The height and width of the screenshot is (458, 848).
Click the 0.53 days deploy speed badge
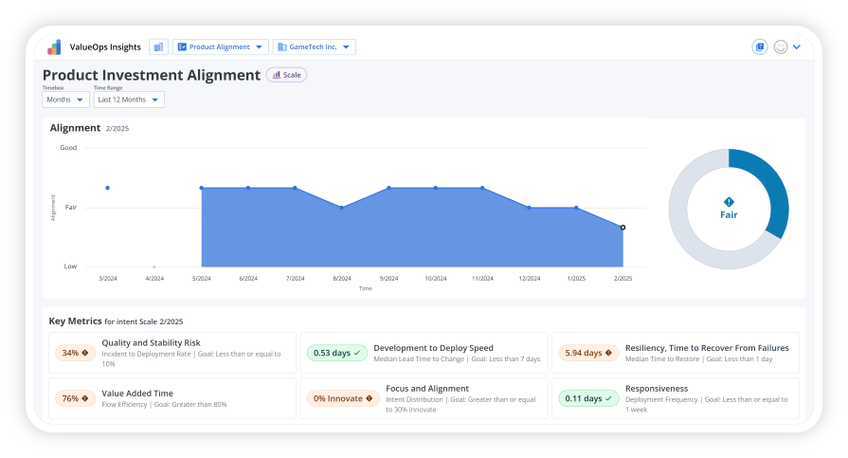(336, 353)
